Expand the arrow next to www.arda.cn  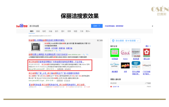55,51
